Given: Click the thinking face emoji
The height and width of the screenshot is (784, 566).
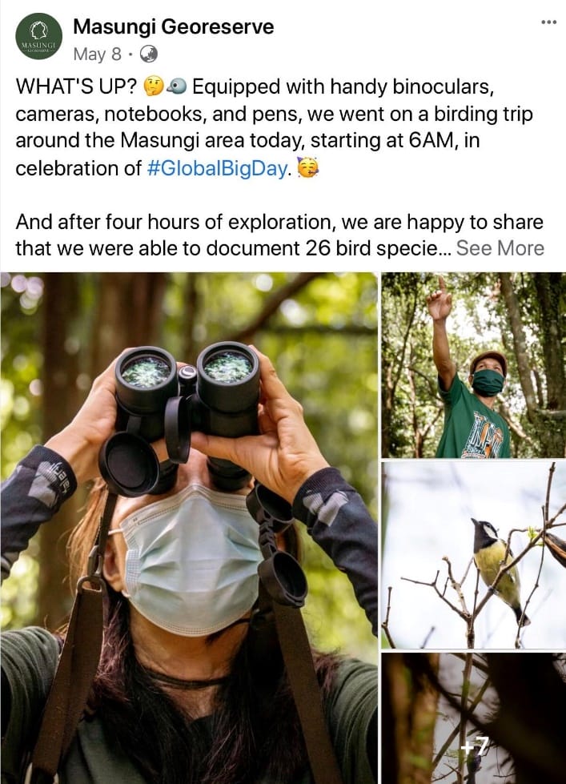Looking at the screenshot, I should point(154,86).
